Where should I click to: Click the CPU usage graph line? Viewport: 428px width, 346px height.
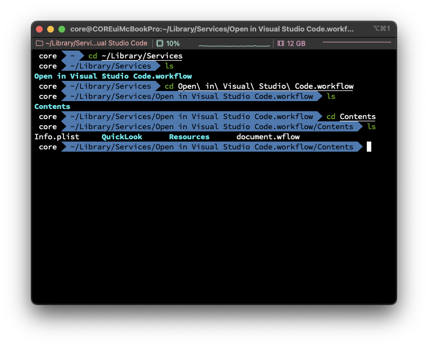(234, 45)
